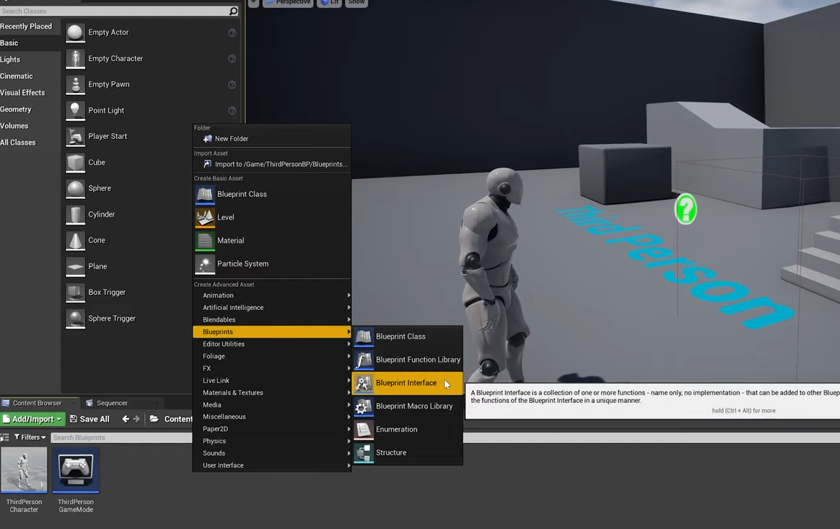This screenshot has width=840, height=529.
Task: Choose the Blueprint Macro Library icon
Action: [x=363, y=406]
